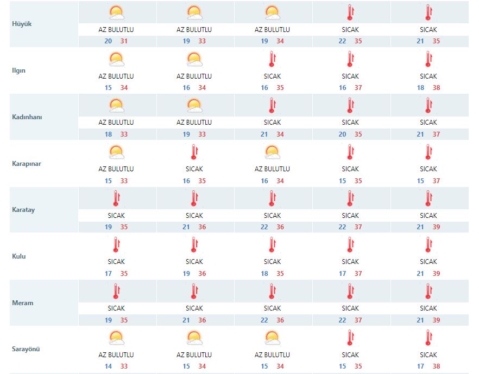The image size is (479, 374).
Task: Click the Meram district label
Action: (x=22, y=303)
